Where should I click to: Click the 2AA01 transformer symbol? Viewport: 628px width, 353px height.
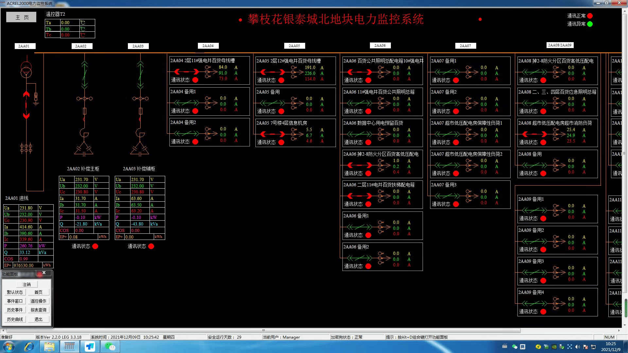(26, 69)
